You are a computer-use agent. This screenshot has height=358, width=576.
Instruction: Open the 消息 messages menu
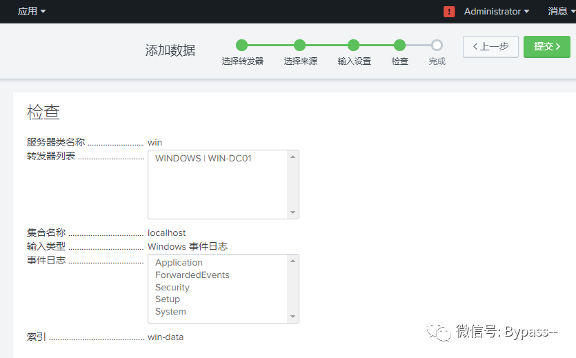pos(562,12)
